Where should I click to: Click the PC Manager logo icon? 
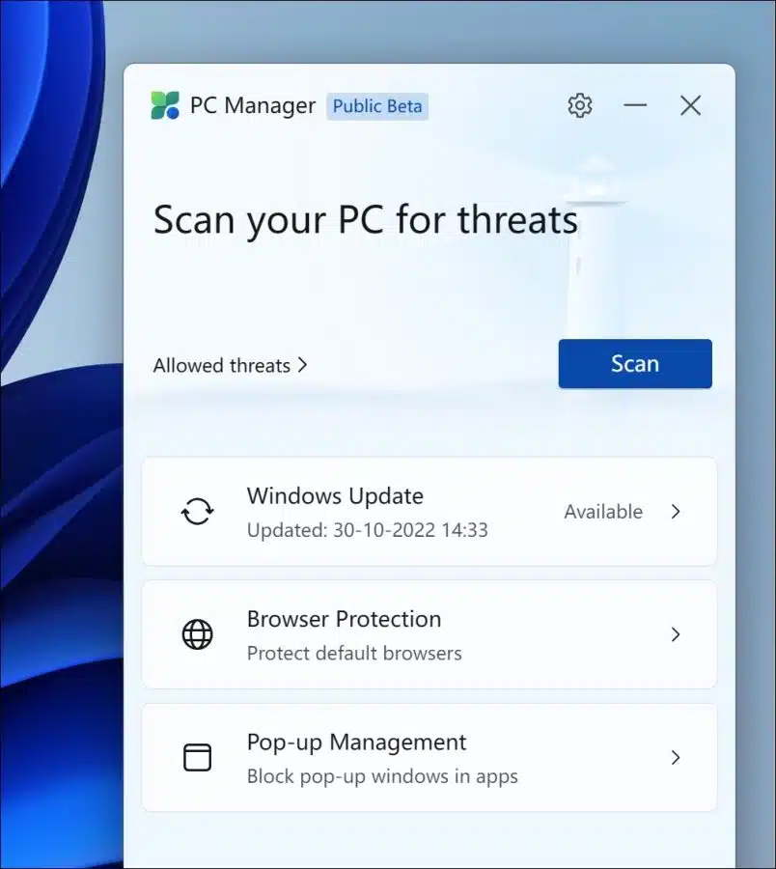click(x=165, y=105)
